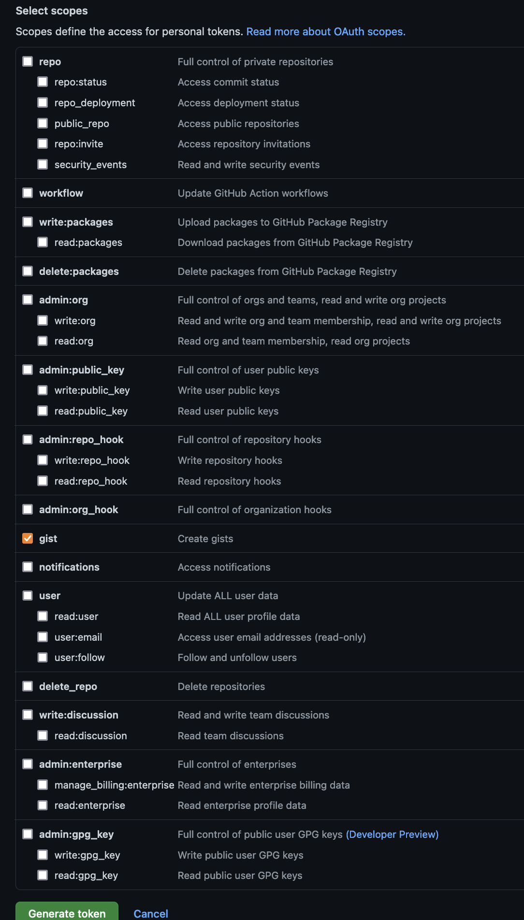The height and width of the screenshot is (920, 524).
Task: Enable the repo scope checkbox
Action: point(28,61)
